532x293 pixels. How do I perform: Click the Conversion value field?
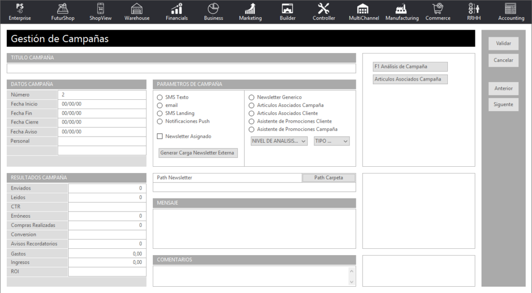click(x=107, y=235)
